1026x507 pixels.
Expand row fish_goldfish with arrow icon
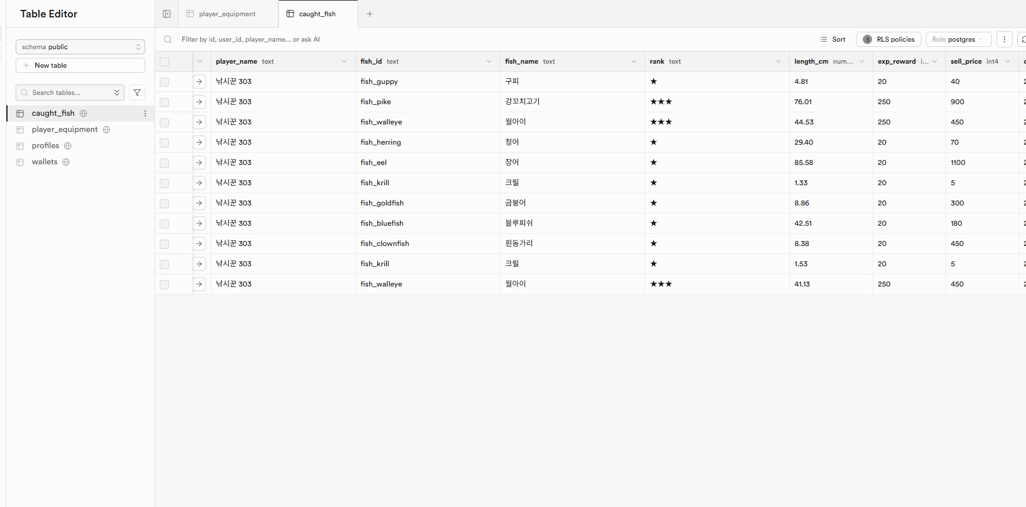(x=199, y=203)
